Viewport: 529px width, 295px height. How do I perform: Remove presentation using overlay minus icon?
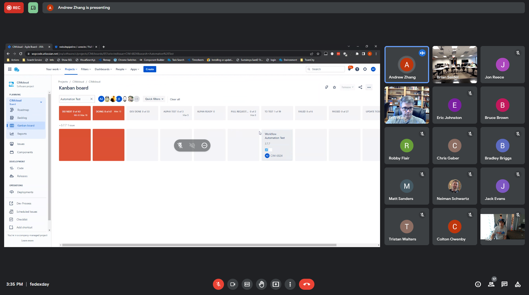[x=204, y=145]
